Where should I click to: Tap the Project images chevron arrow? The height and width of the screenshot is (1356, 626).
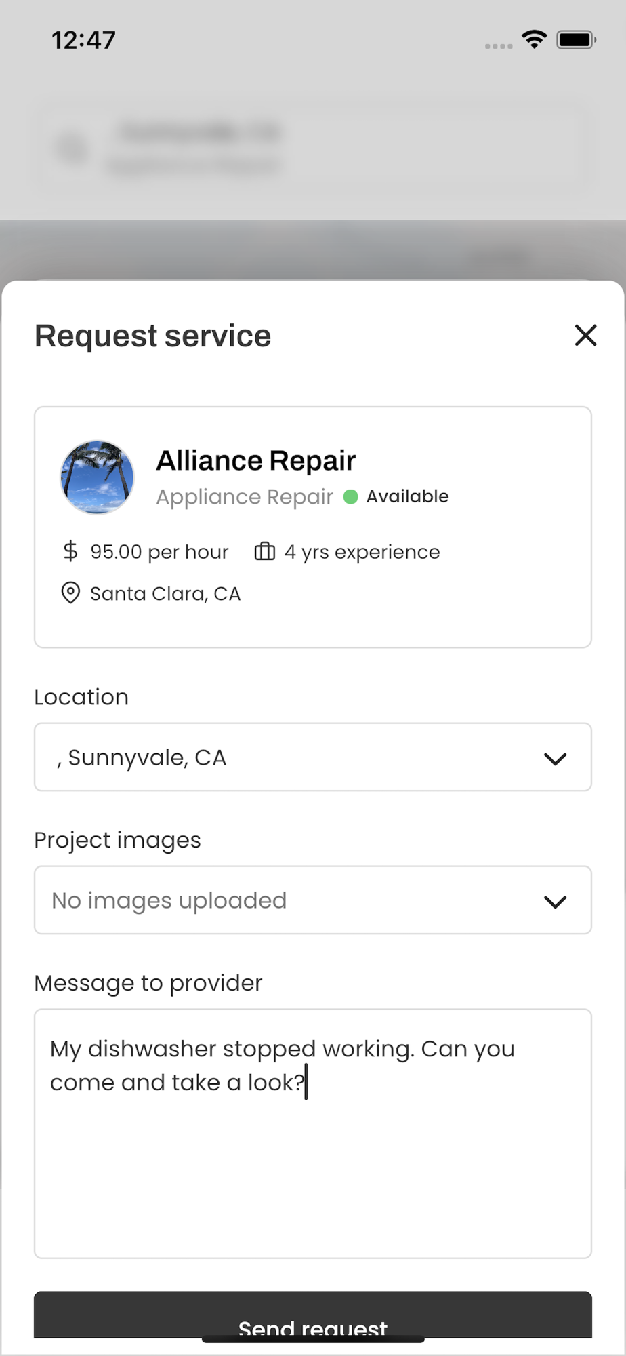coord(555,902)
